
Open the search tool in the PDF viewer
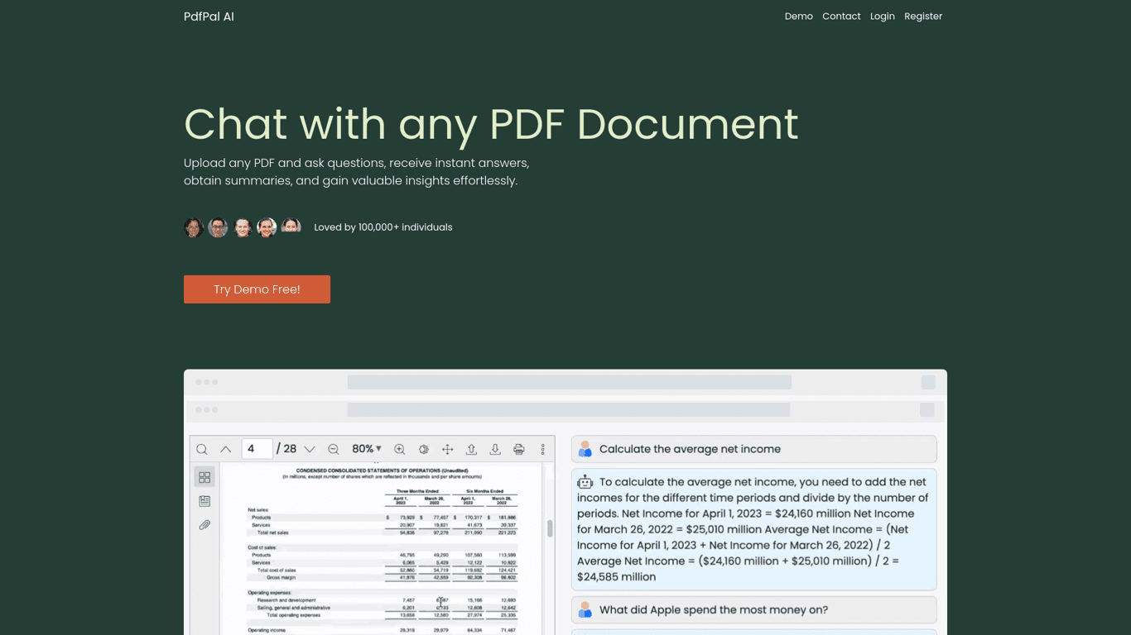(202, 449)
